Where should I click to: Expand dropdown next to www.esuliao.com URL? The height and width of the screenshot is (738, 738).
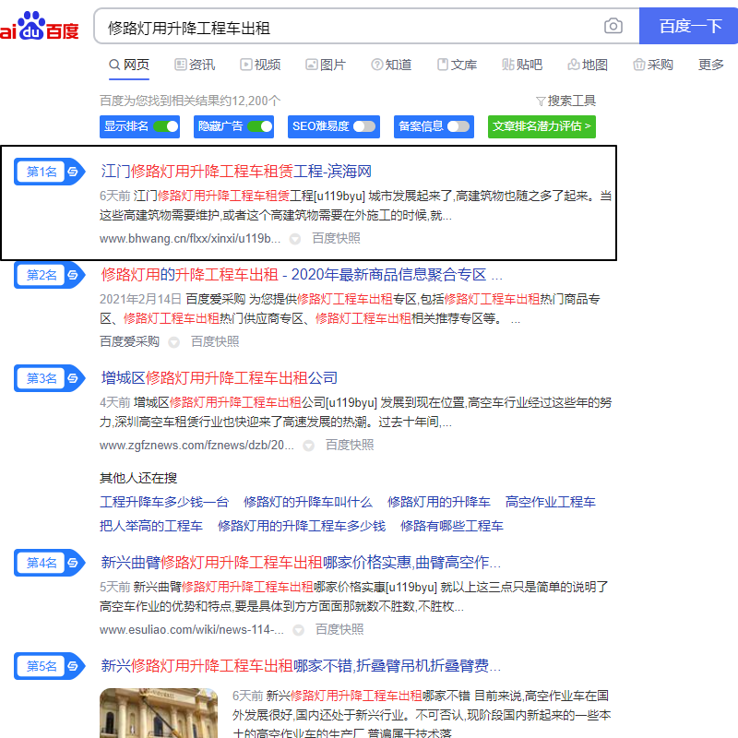(298, 630)
